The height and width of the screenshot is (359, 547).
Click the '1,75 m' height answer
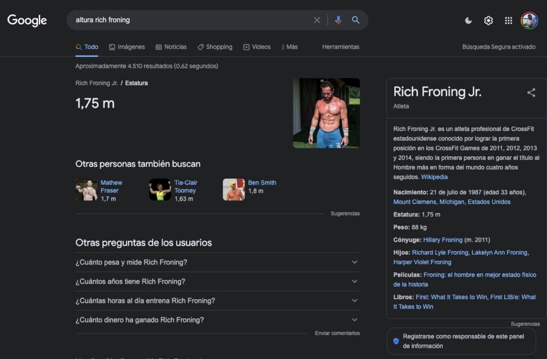point(95,103)
